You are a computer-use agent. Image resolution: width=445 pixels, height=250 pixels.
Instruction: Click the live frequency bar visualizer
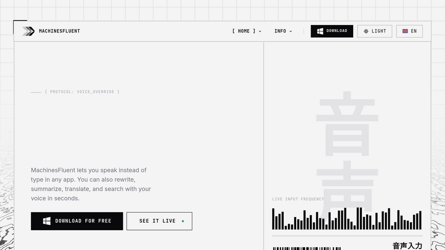(347, 219)
